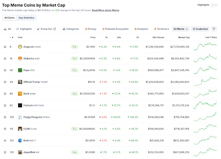The height and width of the screenshot is (159, 221).
Task: Open Fartcoin 7-day sparkline chart
Action: point(205,105)
